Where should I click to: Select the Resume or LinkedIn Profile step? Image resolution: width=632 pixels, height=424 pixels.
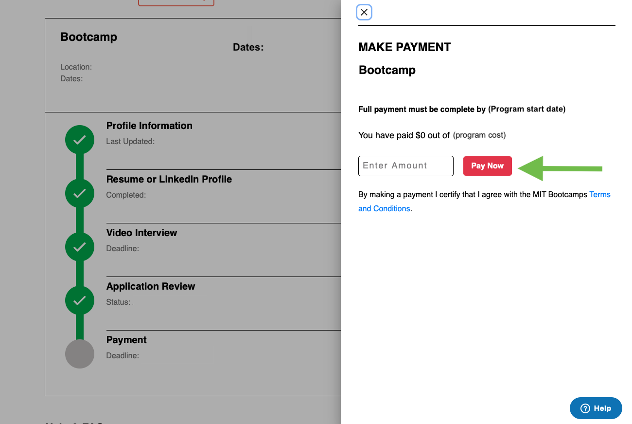(x=169, y=179)
